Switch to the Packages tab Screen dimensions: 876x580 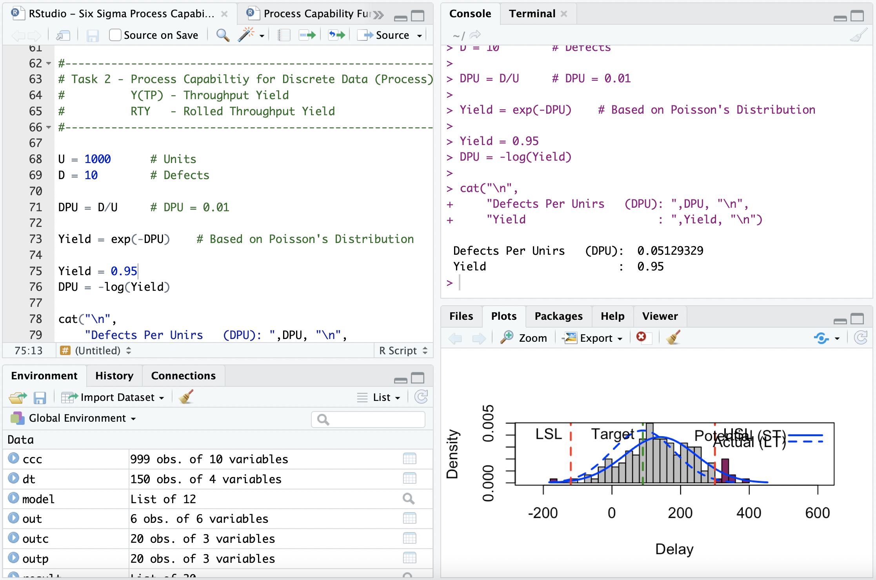click(558, 316)
